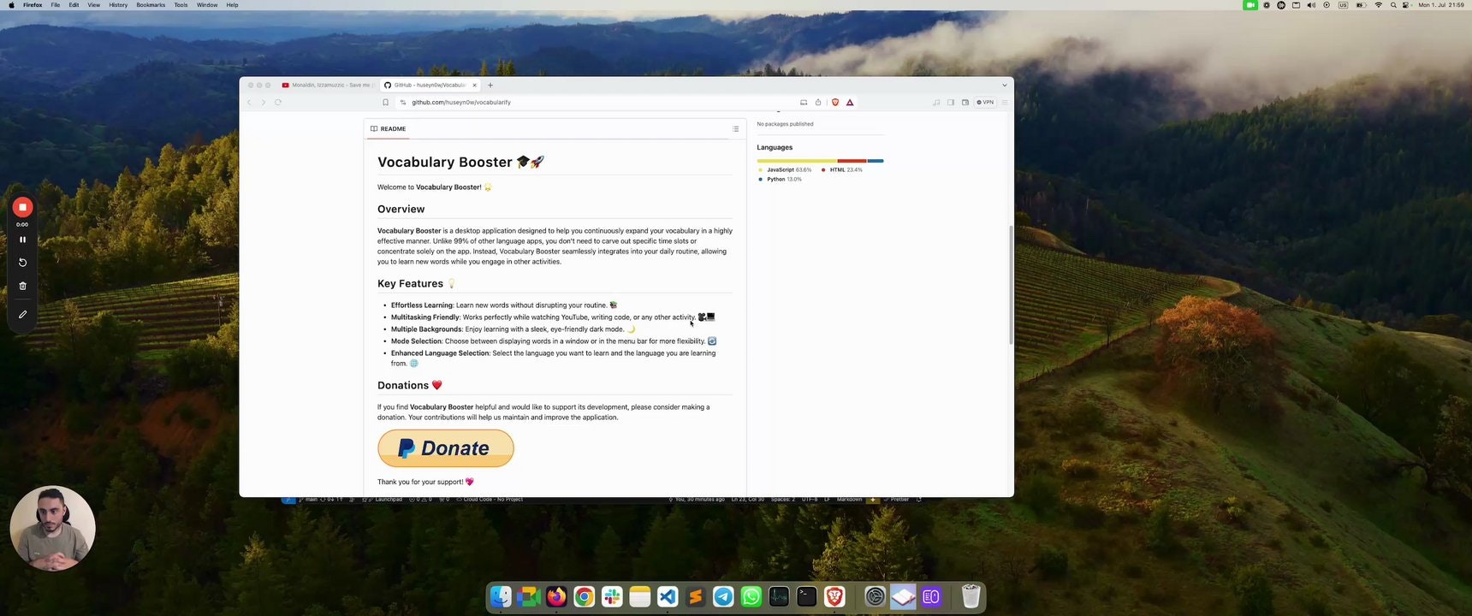
Task: Share the page using the share icon
Action: click(818, 102)
